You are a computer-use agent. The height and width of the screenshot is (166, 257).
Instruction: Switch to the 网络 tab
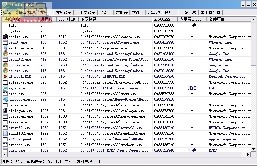click(105, 13)
